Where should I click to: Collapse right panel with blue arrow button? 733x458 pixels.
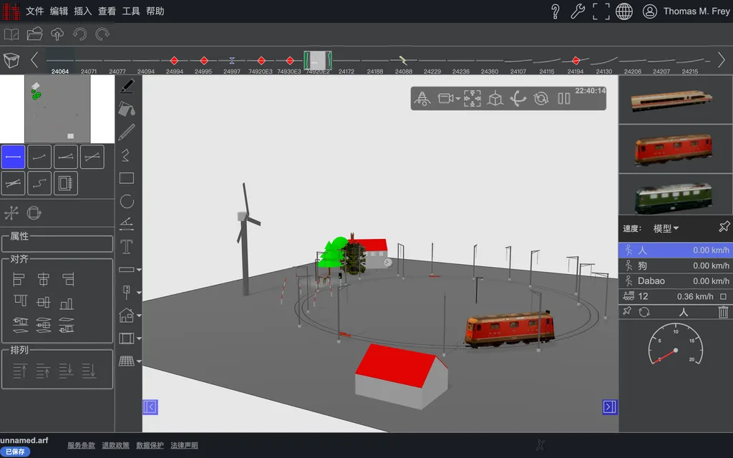610,407
